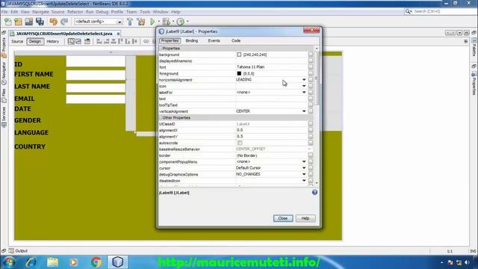Open Properties panel on right edge
Viewport: 478px width, 269px height.
click(474, 84)
